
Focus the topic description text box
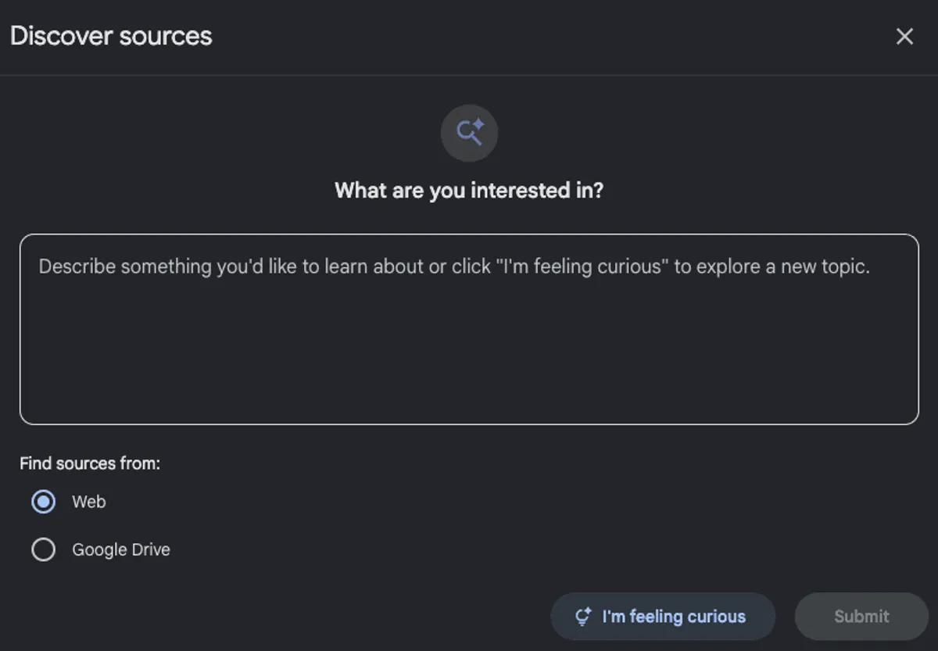pos(469,329)
